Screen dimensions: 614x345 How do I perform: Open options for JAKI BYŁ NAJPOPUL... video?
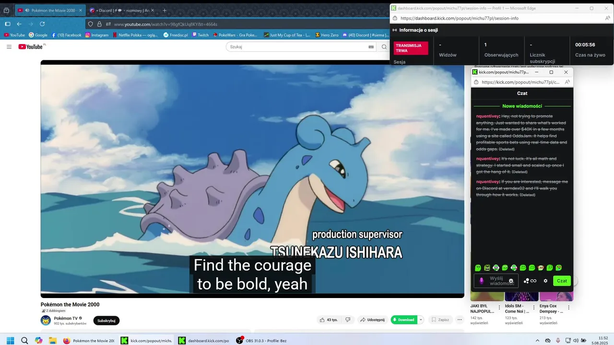point(499,308)
